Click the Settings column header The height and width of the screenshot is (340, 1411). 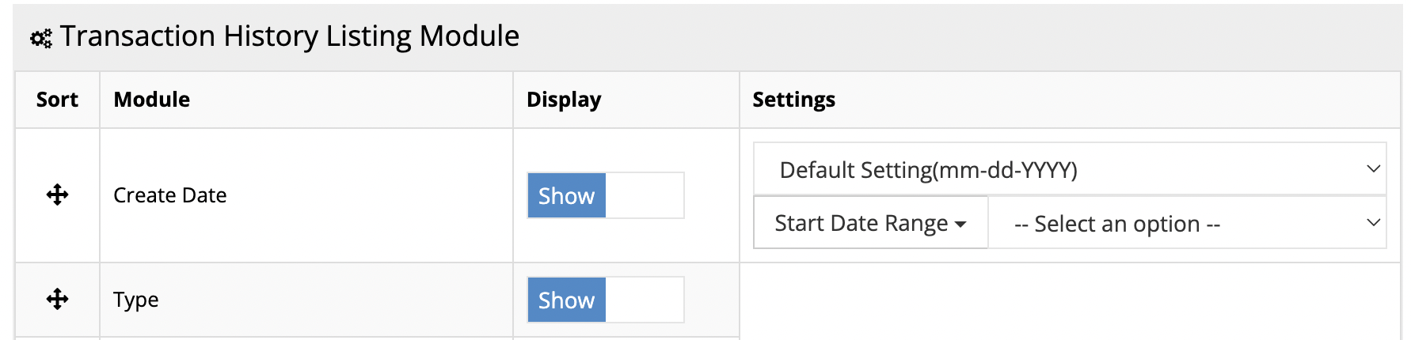(x=793, y=100)
